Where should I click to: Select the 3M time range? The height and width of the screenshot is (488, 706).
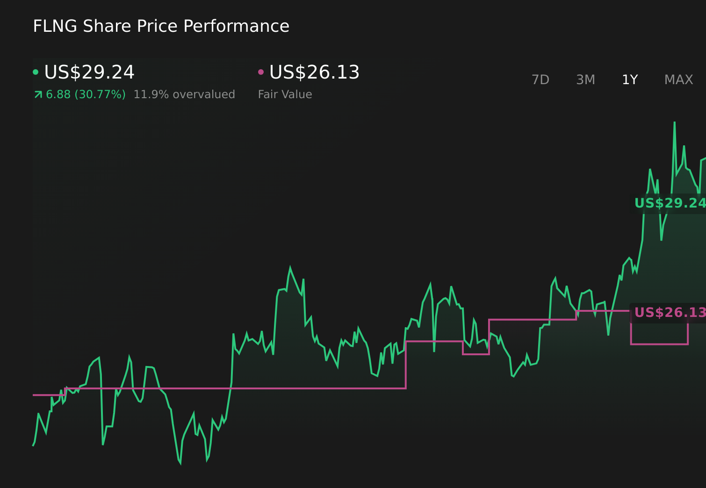(585, 79)
